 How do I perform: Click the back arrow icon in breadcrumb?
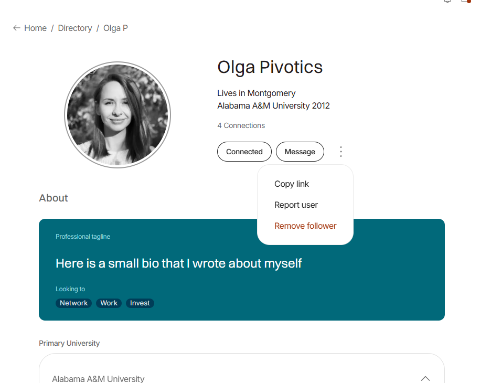tap(17, 28)
